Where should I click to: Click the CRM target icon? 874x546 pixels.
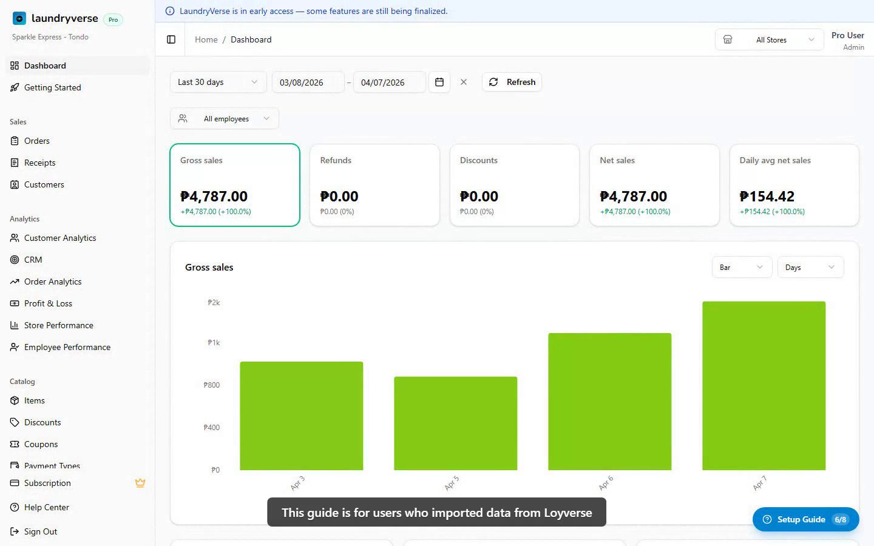(15, 260)
